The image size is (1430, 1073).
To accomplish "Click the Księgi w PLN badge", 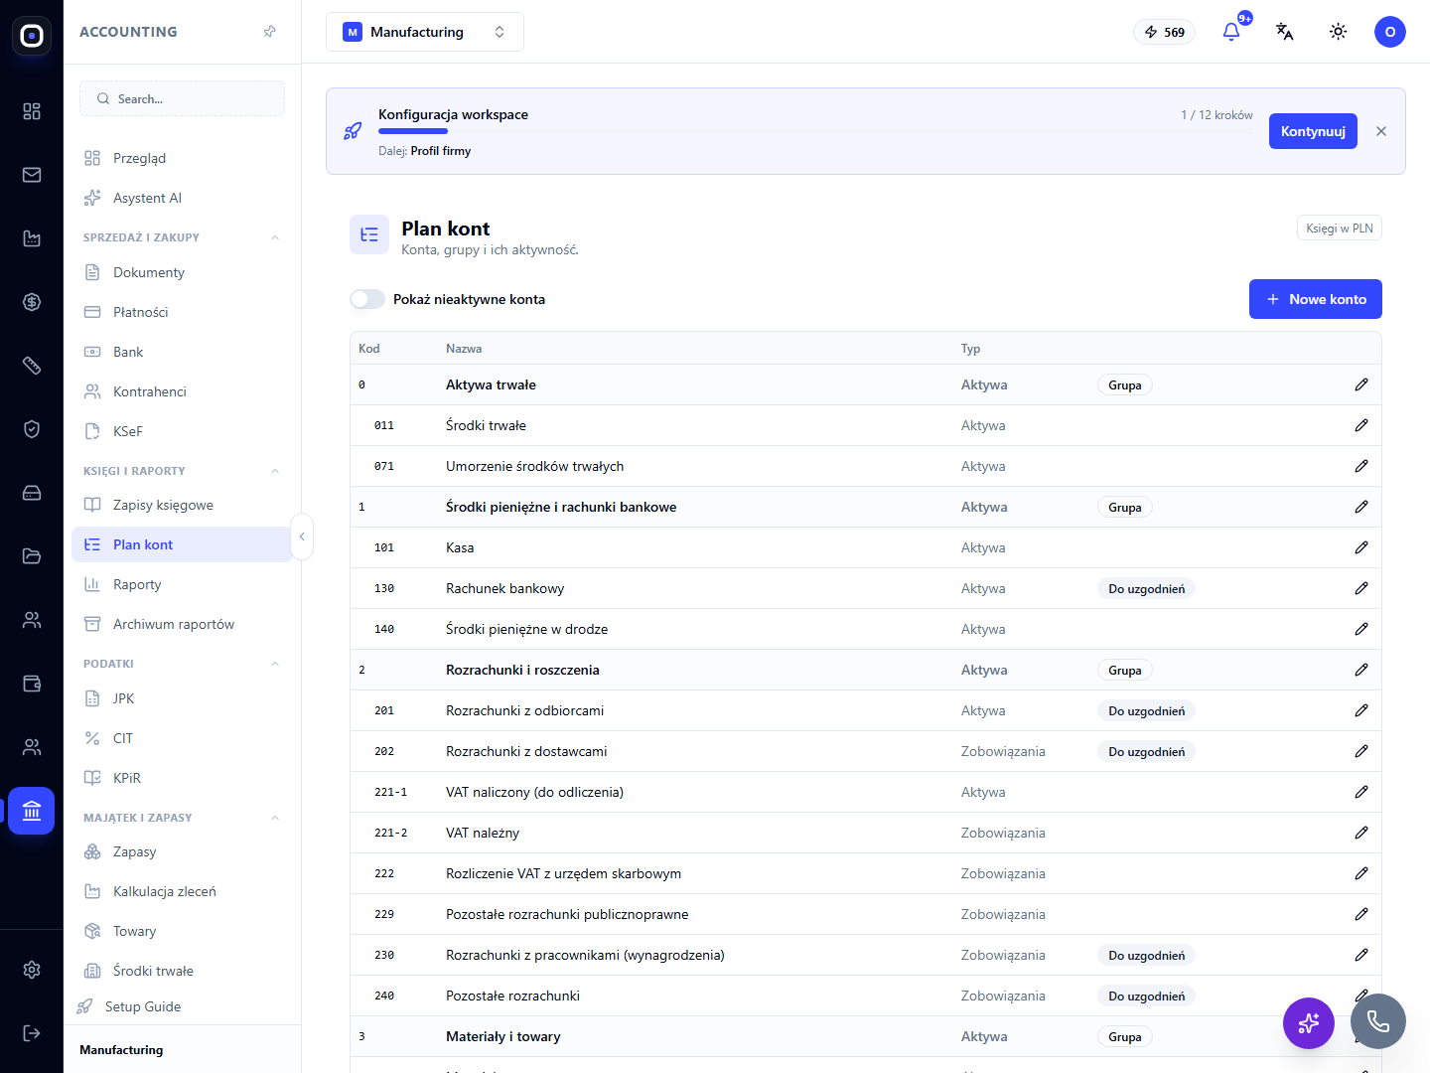I will [x=1340, y=229].
